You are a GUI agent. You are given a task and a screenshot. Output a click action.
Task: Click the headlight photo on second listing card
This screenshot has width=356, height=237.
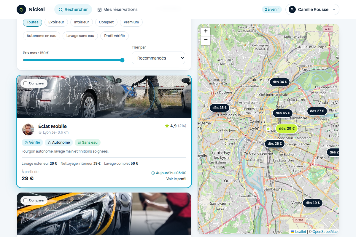click(x=104, y=214)
